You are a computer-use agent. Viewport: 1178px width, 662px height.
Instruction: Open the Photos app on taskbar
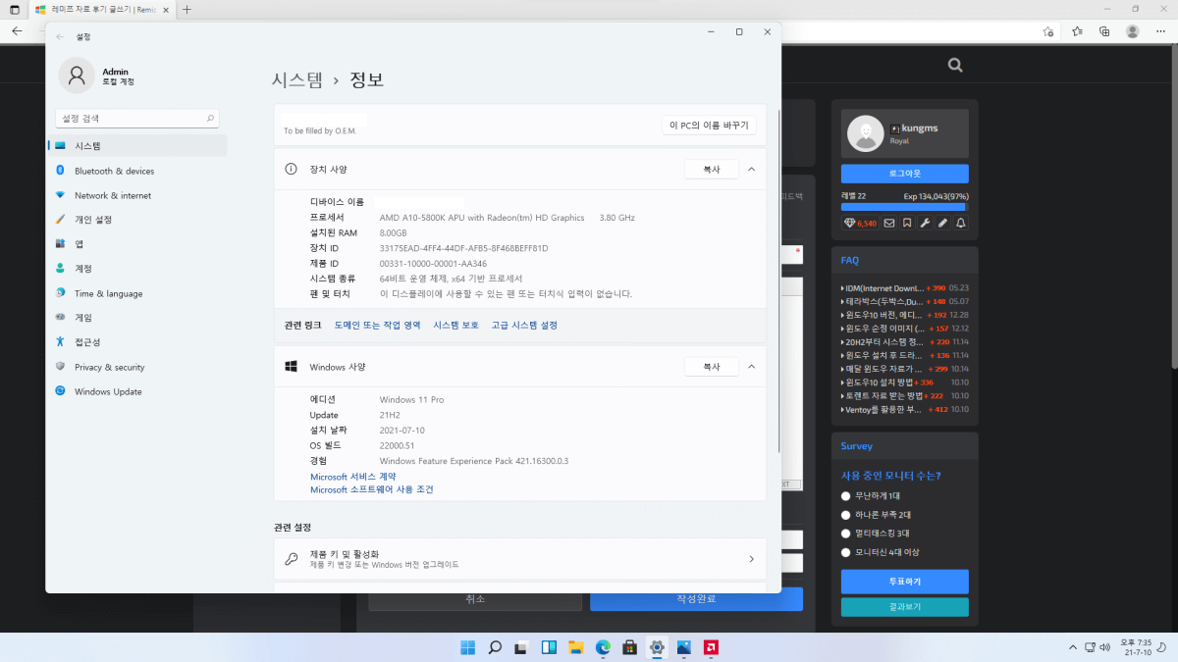(x=683, y=647)
